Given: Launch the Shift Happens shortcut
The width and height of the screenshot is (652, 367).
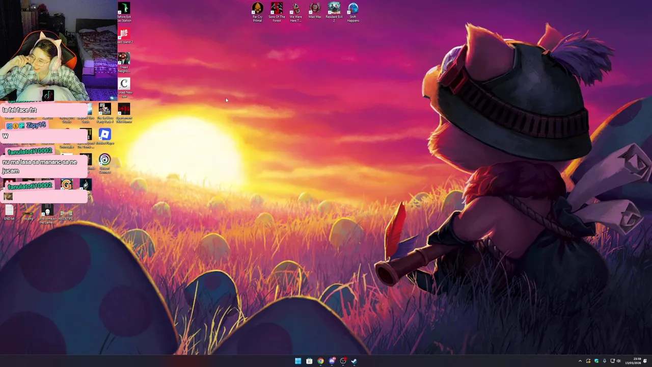Looking at the screenshot, I should (x=353, y=12).
